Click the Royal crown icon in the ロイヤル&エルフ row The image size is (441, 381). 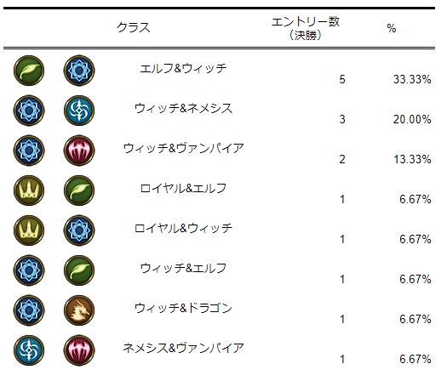(x=29, y=190)
